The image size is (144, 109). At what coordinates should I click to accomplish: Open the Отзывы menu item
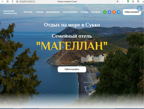pos(85,12)
